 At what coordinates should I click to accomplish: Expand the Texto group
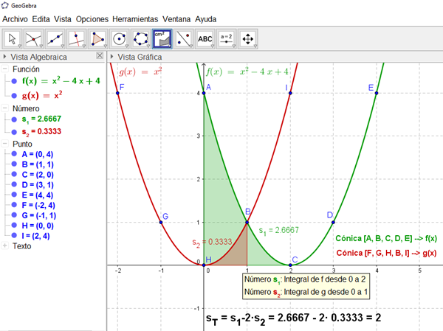[x=6, y=245]
